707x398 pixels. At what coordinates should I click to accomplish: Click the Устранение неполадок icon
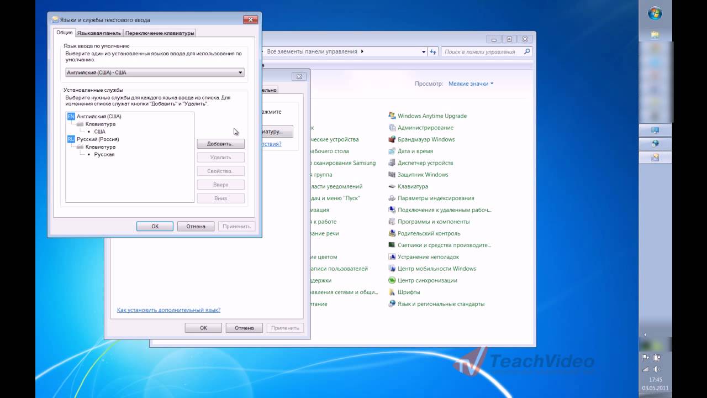[x=392, y=257]
